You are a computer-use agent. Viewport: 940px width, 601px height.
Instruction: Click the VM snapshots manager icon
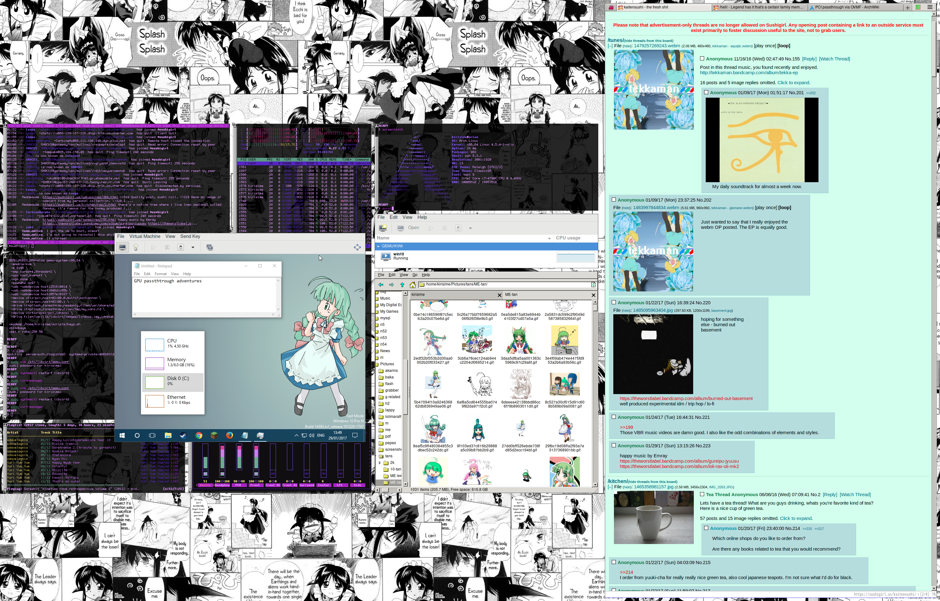(x=210, y=247)
